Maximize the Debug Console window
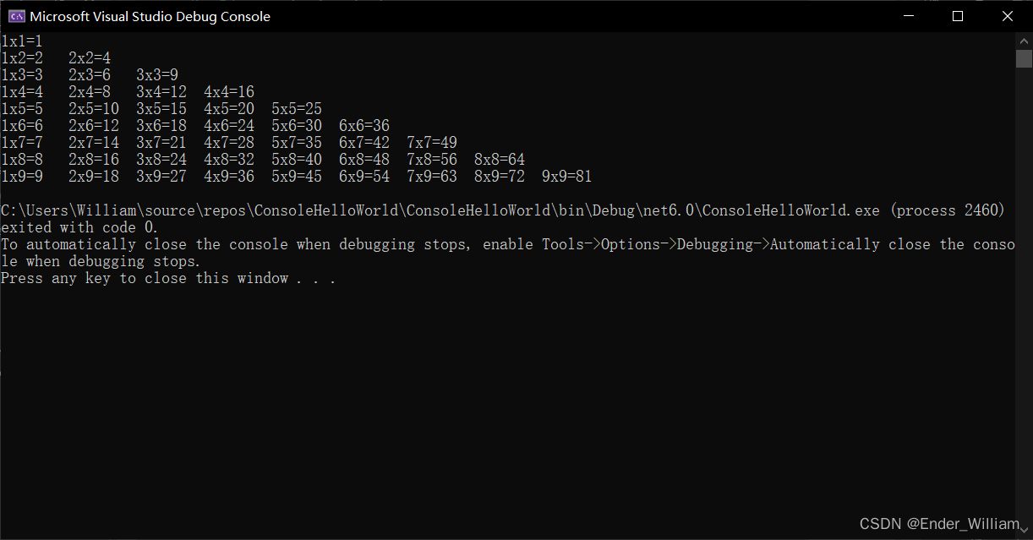Viewport: 1033px width, 540px height. coord(958,16)
